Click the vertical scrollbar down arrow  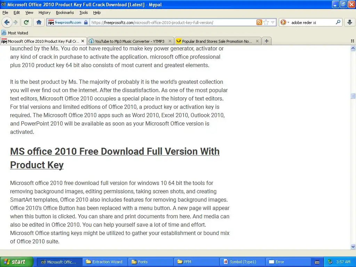click(x=353, y=246)
